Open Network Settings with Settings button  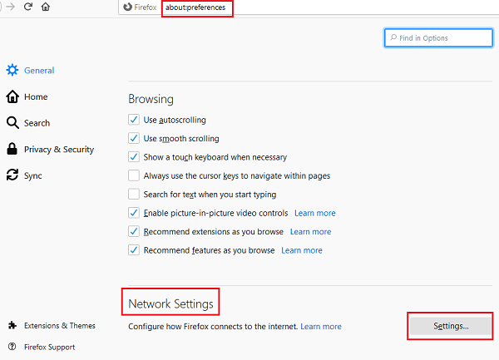(451, 326)
